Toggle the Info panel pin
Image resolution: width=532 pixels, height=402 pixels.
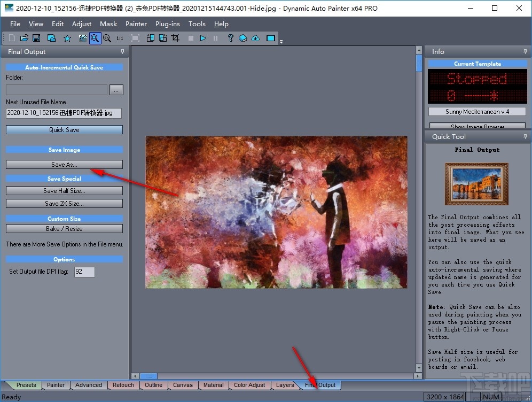(525, 51)
